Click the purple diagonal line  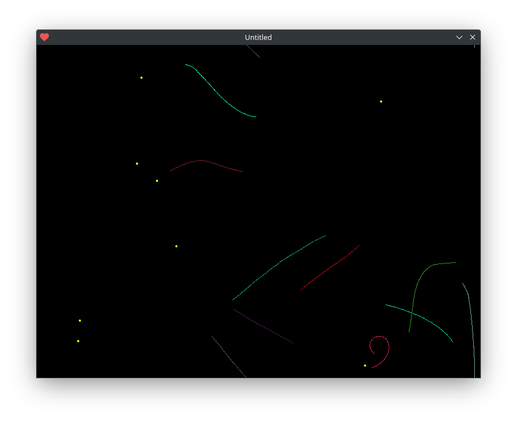point(263,326)
